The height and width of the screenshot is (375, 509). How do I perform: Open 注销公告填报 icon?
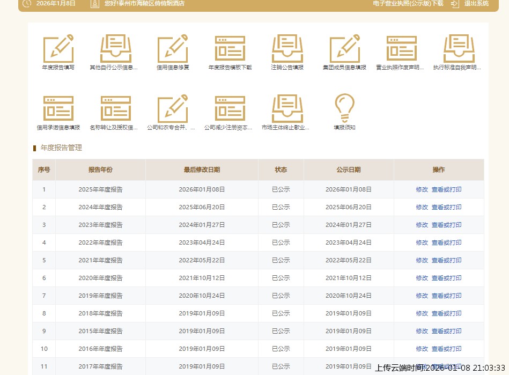[287, 49]
